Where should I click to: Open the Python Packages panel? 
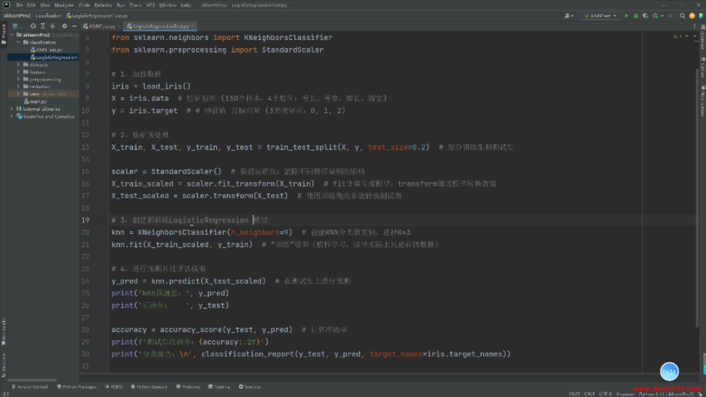(76, 387)
